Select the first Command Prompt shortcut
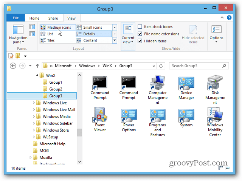Screen dimensions: 242x181 point(100,88)
